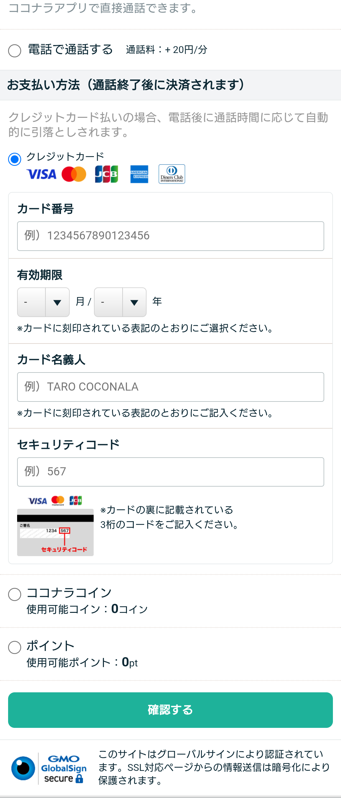Click the security code card illustration
This screenshot has width=341, height=798.
[55, 532]
